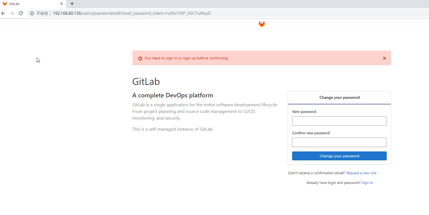Click 'Already have login and password?' text
This screenshot has height=215, width=429.
[334, 183]
